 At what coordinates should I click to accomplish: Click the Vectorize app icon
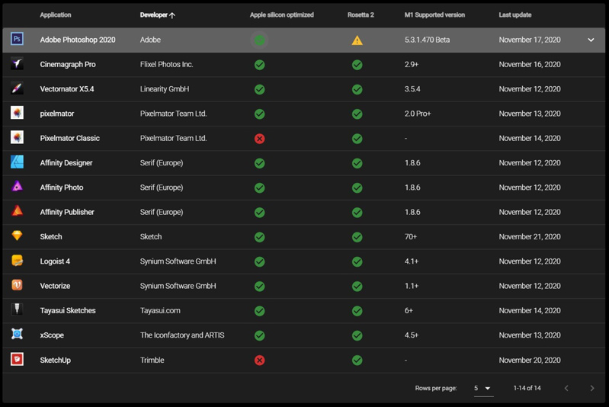[17, 286]
